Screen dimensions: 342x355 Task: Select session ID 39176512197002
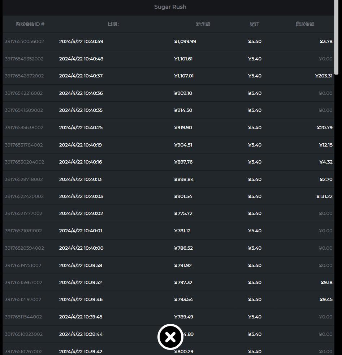click(23, 299)
